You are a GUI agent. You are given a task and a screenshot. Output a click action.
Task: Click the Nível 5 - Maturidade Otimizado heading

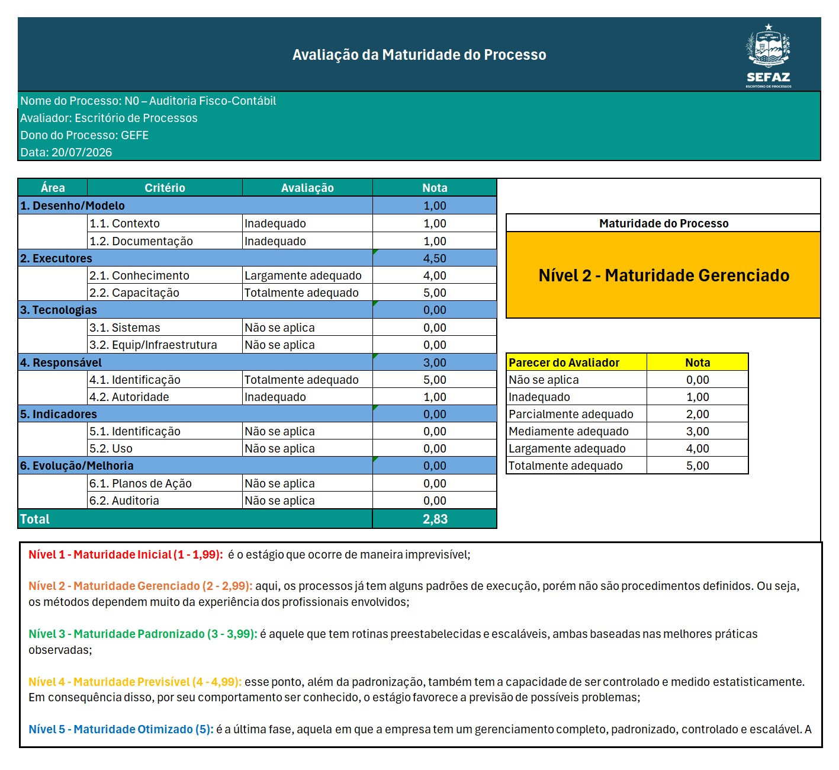tap(121, 729)
